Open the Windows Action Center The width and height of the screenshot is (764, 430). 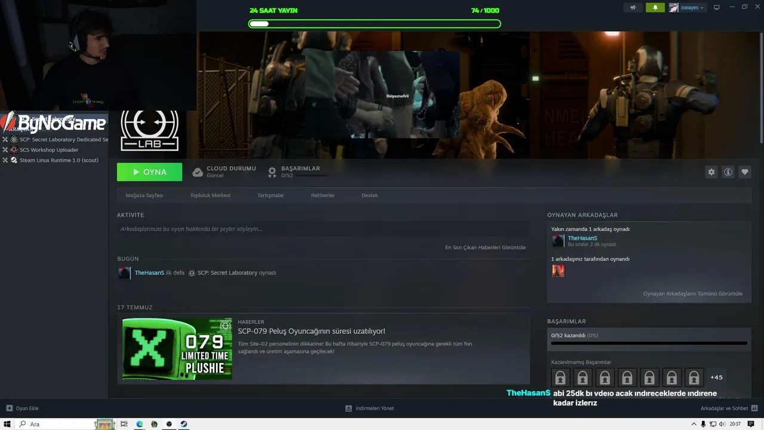751,424
